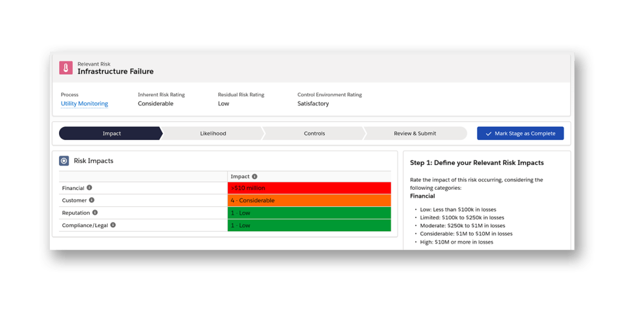Click the Inherent Risk Rating value Considerable

pyautogui.click(x=156, y=103)
